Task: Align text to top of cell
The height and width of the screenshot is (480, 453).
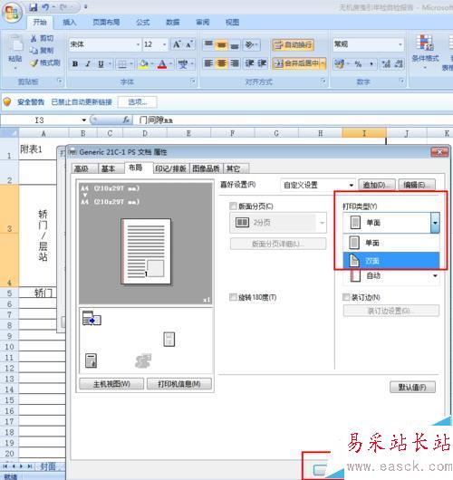Action: (x=208, y=44)
